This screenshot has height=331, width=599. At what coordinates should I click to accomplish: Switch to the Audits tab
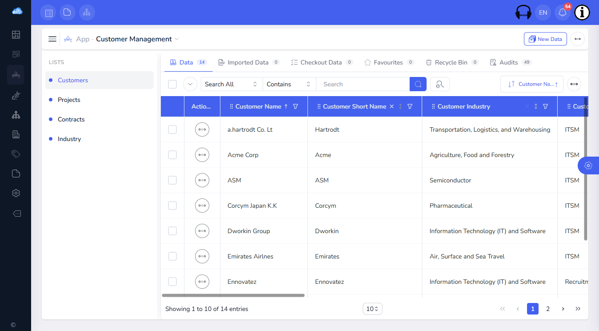[511, 62]
